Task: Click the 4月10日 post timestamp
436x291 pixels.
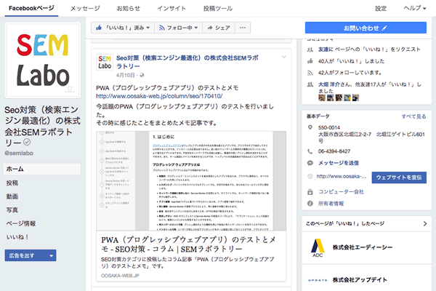Action: click(126, 75)
